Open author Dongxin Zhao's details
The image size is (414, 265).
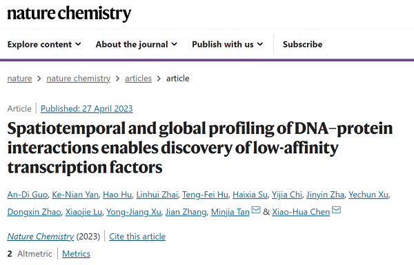pos(34,212)
